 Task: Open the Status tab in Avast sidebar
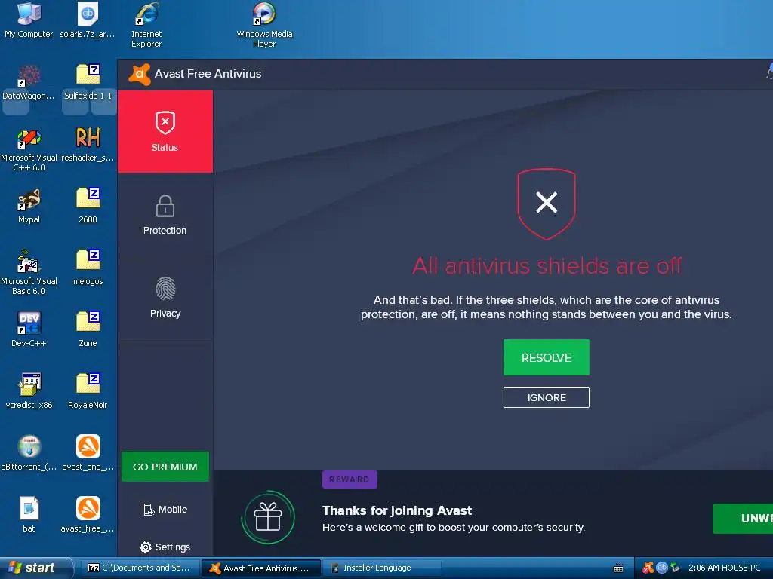pos(165,131)
